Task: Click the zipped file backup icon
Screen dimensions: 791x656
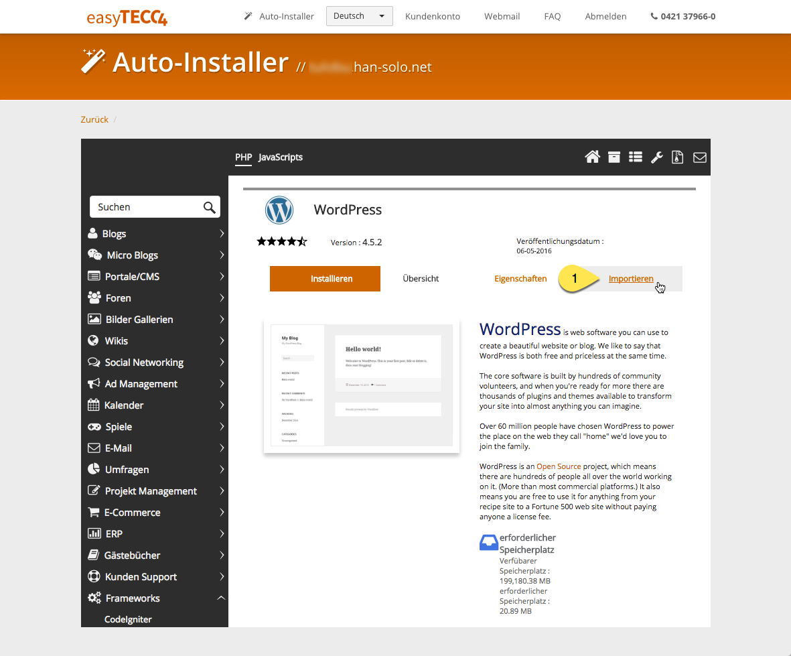Action: click(678, 157)
